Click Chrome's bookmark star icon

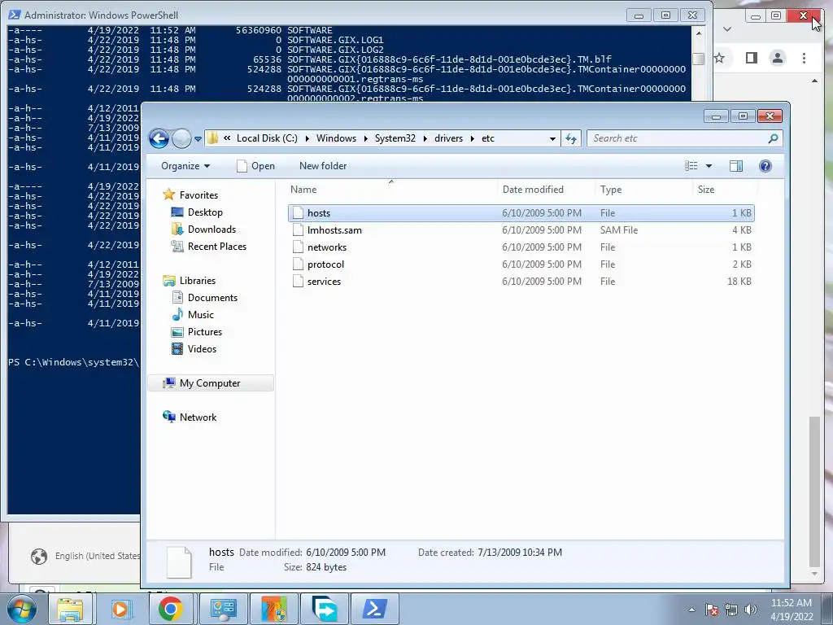719,58
